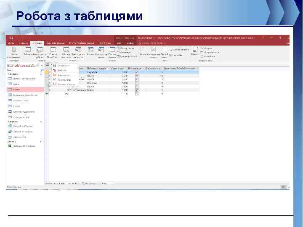
Task: Open the Customize Quick Access Toolbar dropdown
Action: click(x=29, y=38)
